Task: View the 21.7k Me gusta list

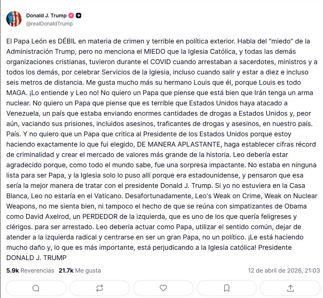Action: pos(80,270)
